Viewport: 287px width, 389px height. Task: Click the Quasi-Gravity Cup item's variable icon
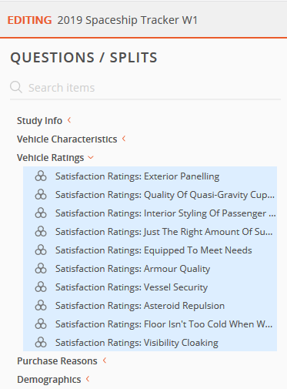[x=41, y=195]
